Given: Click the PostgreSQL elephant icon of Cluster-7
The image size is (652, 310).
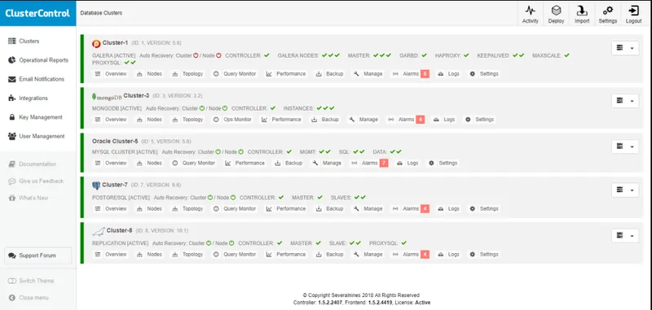Looking at the screenshot, I should click(x=96, y=186).
